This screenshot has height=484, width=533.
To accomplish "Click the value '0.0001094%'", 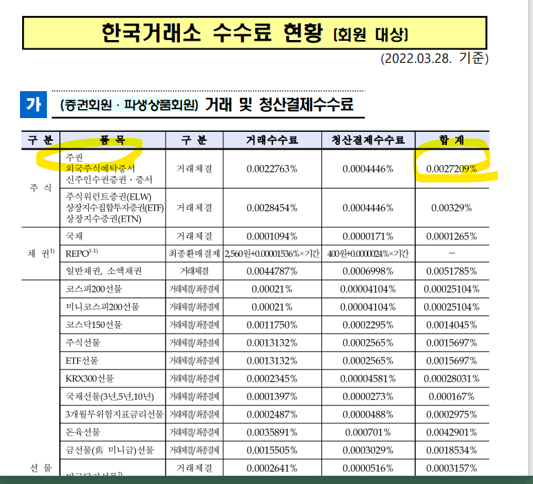I will point(272,236).
